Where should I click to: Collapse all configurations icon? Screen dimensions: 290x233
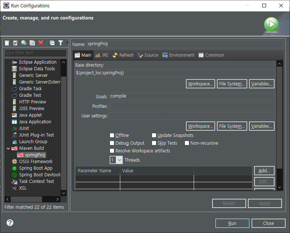tap(52, 43)
